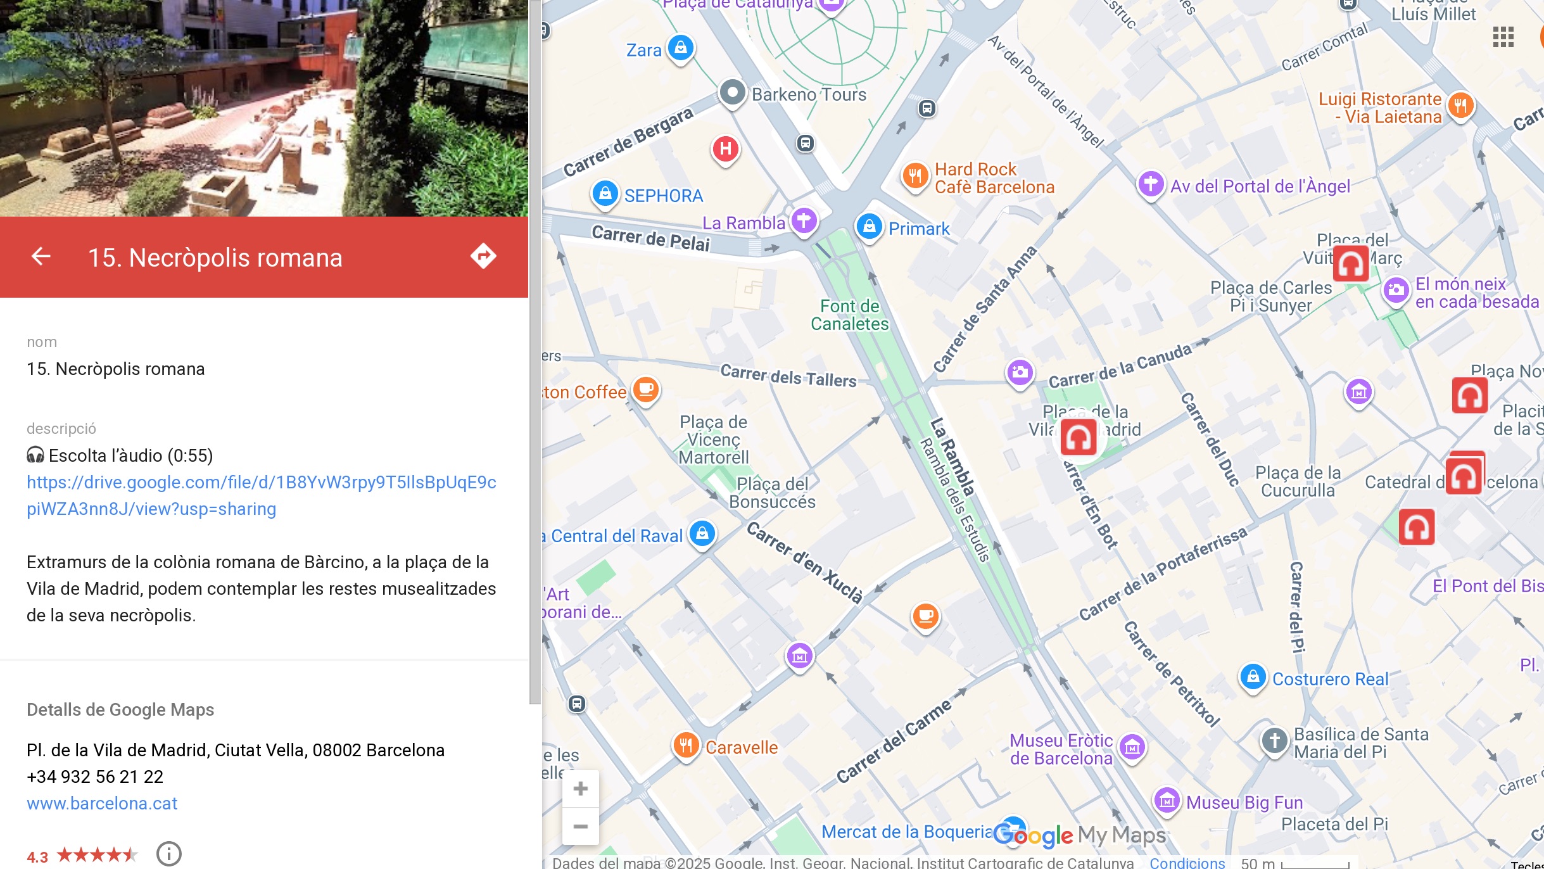Click the Necròpolis romana photo thumbnail
This screenshot has height=869, width=1544.
pyautogui.click(x=263, y=108)
